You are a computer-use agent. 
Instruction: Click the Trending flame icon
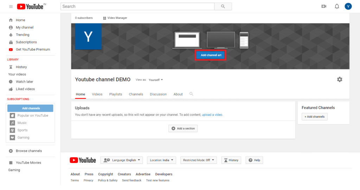11,35
